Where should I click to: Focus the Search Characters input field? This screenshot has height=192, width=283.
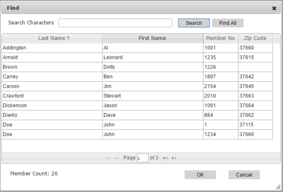[x=115, y=23]
